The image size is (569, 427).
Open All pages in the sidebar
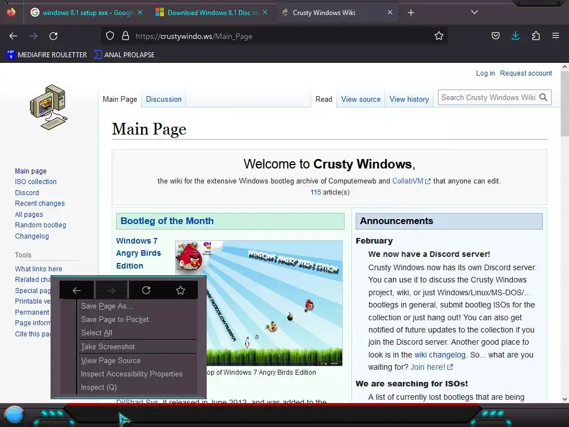tap(29, 215)
